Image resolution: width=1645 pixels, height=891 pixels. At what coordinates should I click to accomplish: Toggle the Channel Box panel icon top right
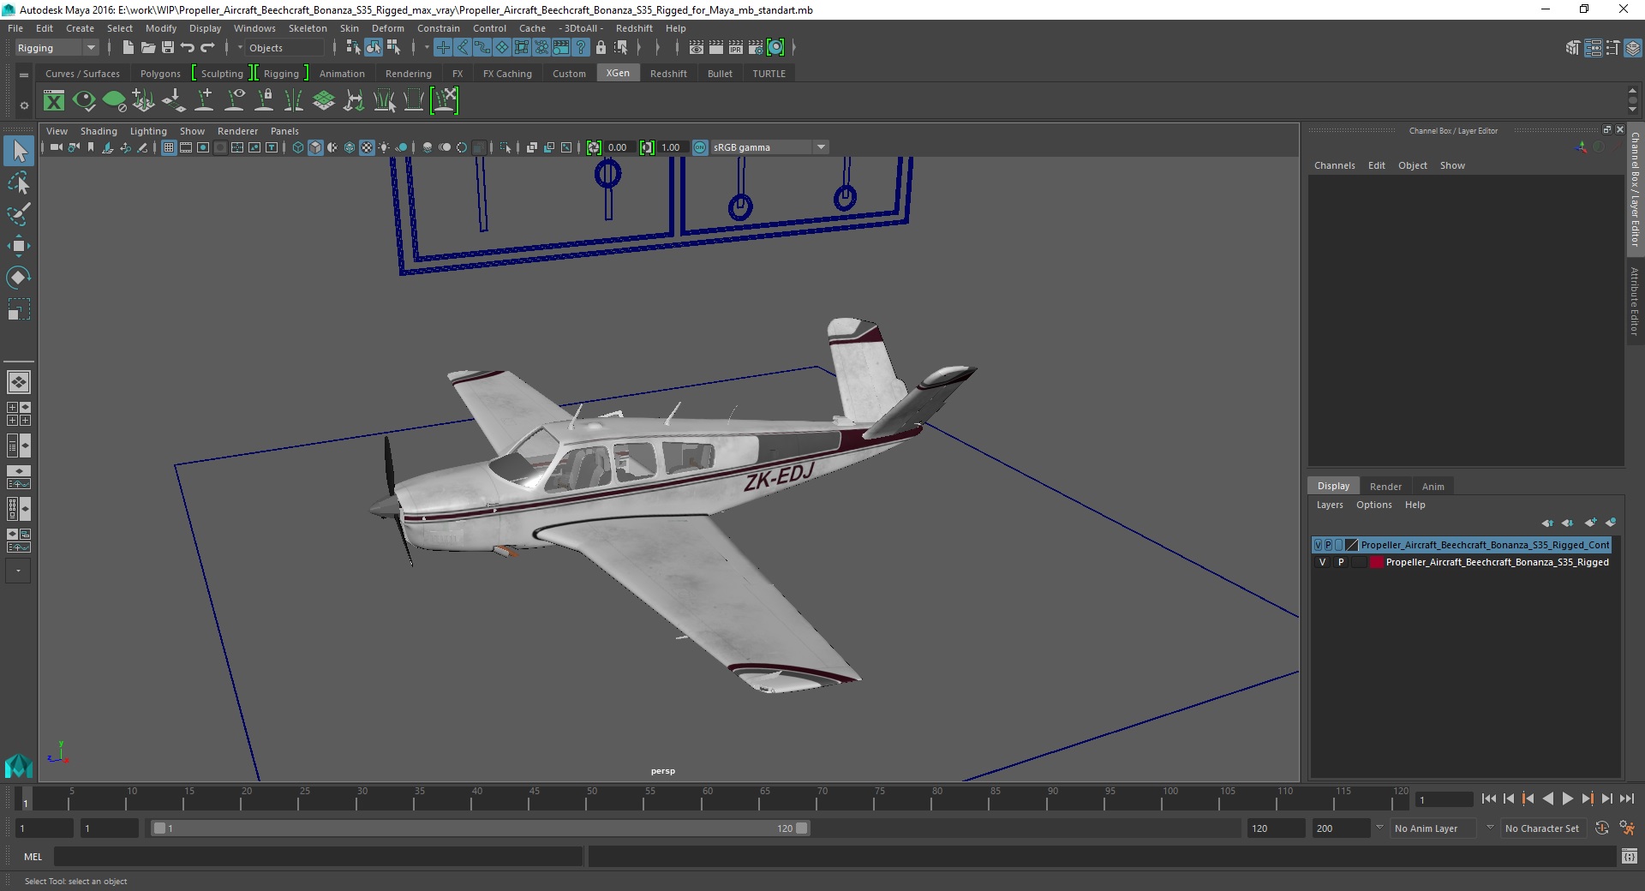click(1633, 48)
